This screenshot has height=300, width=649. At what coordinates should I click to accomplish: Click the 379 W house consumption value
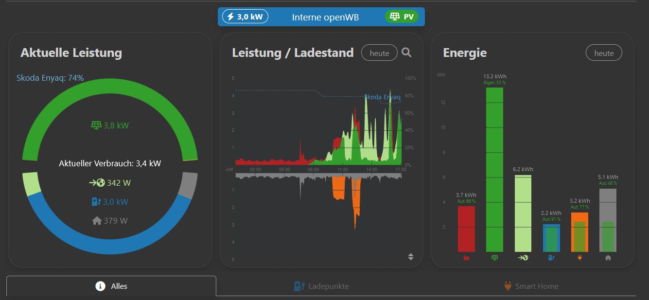tap(116, 221)
